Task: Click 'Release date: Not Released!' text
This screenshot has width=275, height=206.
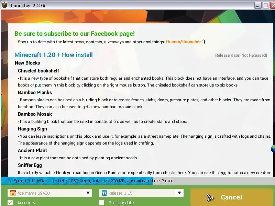Action: click(241, 55)
